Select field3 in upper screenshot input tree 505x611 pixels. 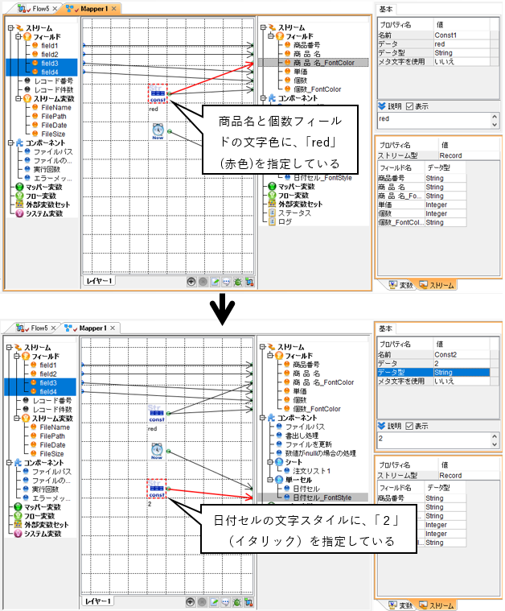[x=49, y=63]
